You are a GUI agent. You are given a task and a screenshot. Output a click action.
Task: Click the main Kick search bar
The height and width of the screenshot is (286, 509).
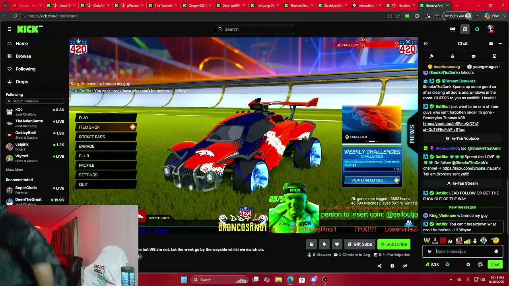pyautogui.click(x=254, y=29)
